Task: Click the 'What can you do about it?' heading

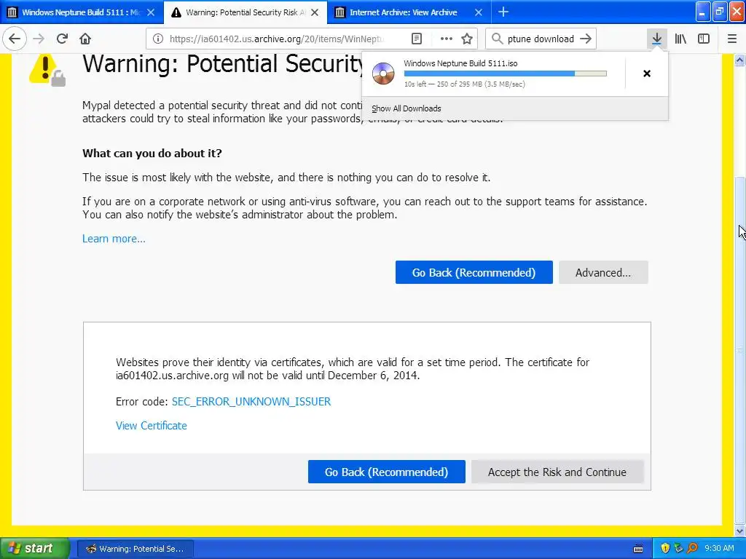Action: coord(152,153)
